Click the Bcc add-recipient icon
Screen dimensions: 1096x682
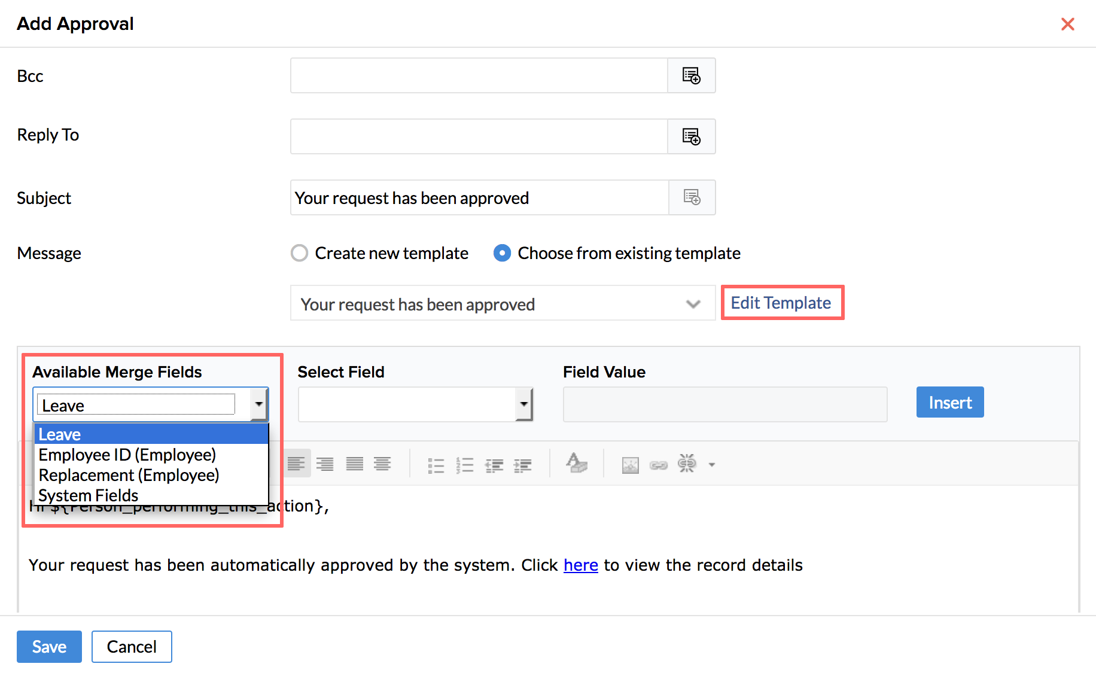point(691,76)
